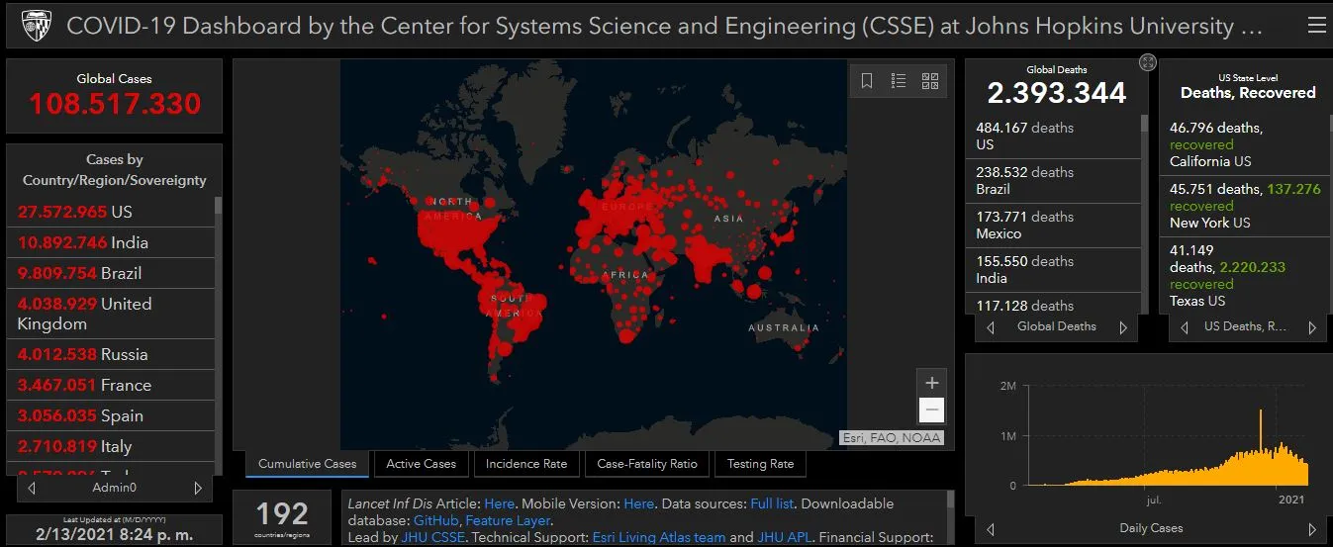The height and width of the screenshot is (547, 1333).
Task: Go to previous page left of US Deaths, R...
Action: click(1186, 327)
